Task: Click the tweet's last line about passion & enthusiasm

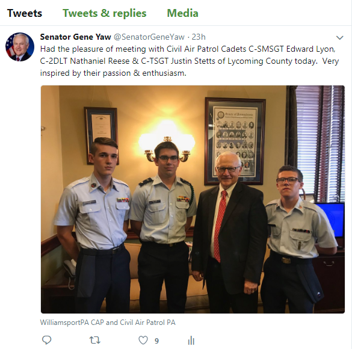Action: point(113,73)
